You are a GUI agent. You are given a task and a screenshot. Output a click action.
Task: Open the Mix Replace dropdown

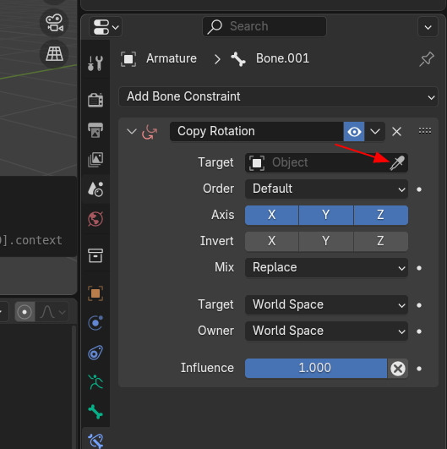tap(326, 268)
